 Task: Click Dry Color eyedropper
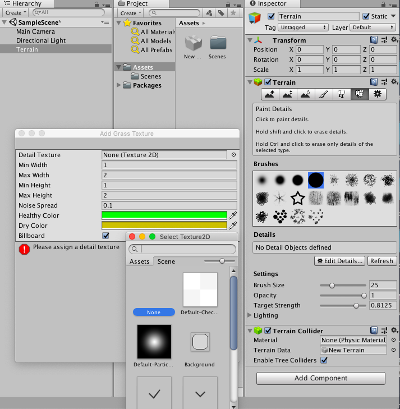coord(233,226)
